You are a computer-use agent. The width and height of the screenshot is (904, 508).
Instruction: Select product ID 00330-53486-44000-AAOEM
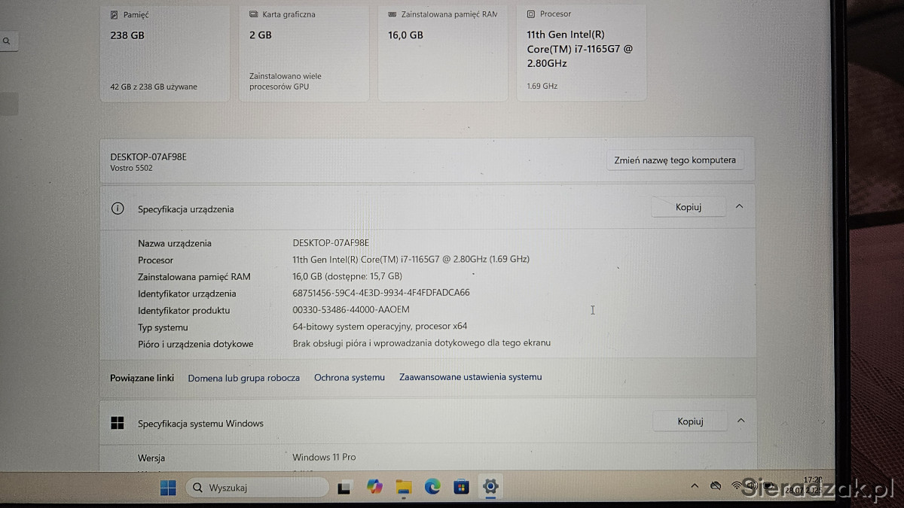click(x=351, y=309)
